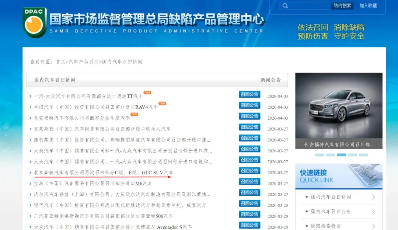Open the 国内汽车召回新闻 breadcrumb link
This screenshot has width=398, height=230.
122,62
